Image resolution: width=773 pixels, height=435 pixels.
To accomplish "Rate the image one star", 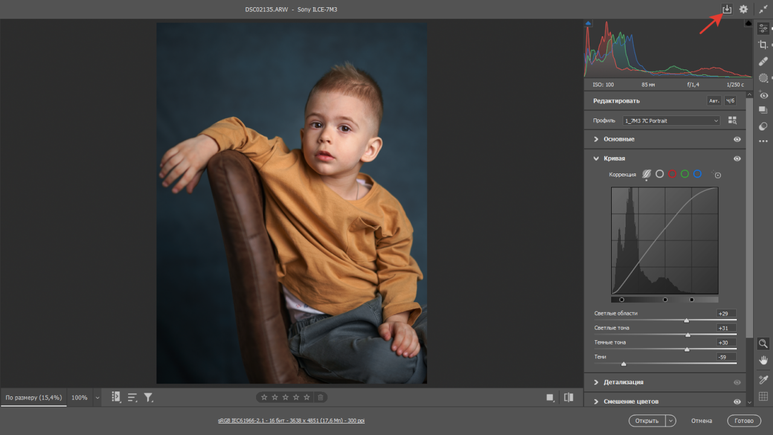I will (264, 397).
